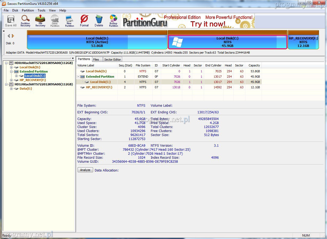This screenshot has width=327, height=239.
Task: Go to the next disk arrow
Action: (x=13, y=36)
